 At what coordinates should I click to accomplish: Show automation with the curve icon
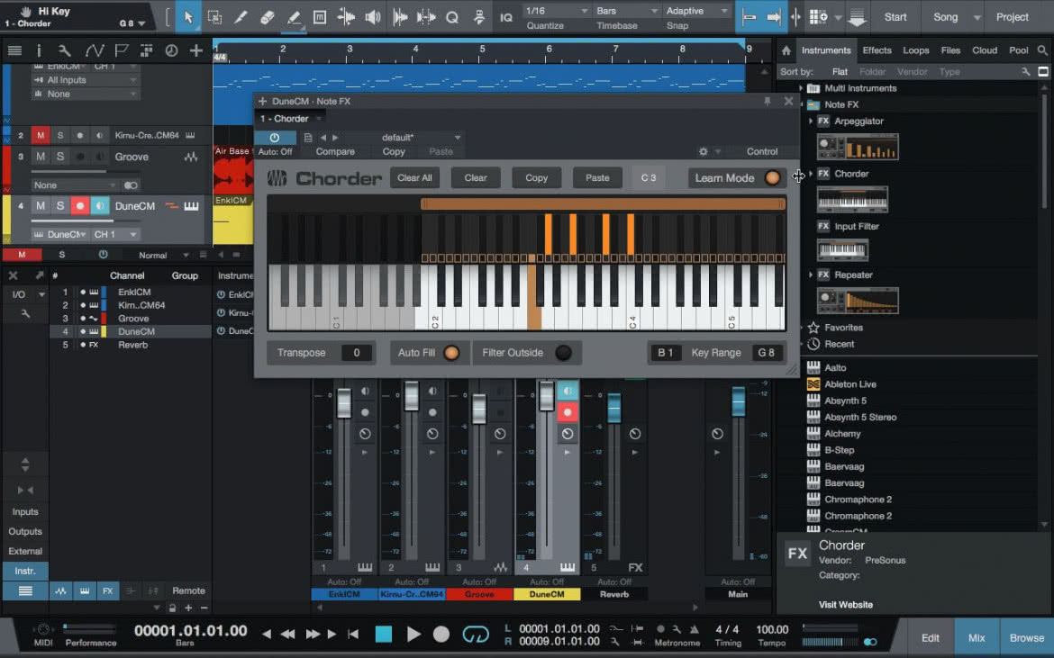(94, 50)
